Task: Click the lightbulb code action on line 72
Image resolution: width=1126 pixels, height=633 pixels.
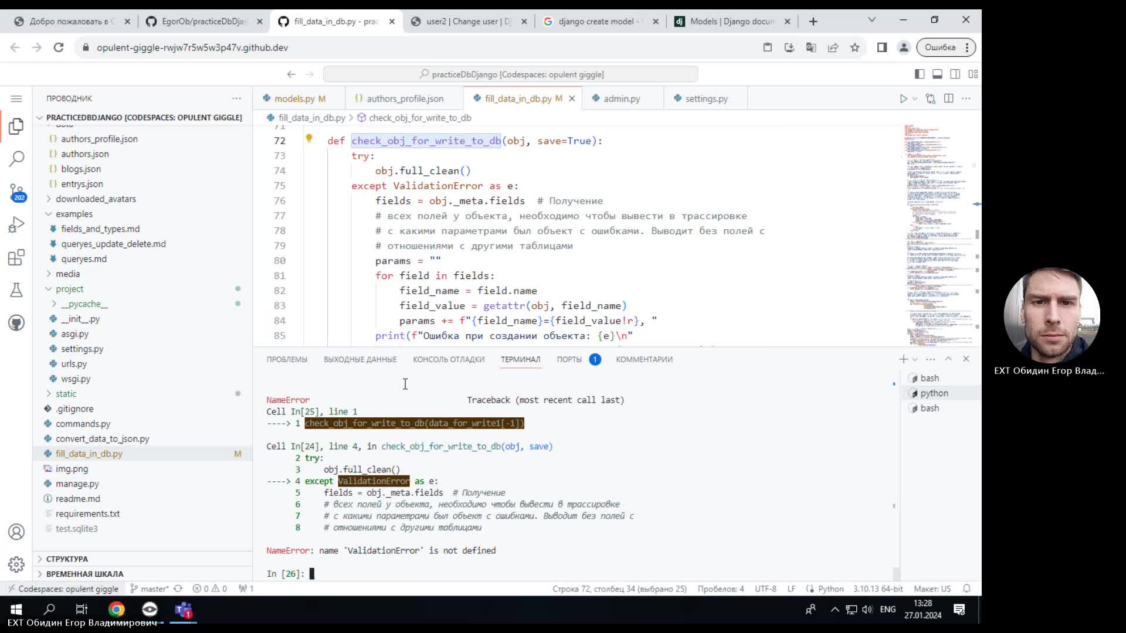Action: click(309, 139)
